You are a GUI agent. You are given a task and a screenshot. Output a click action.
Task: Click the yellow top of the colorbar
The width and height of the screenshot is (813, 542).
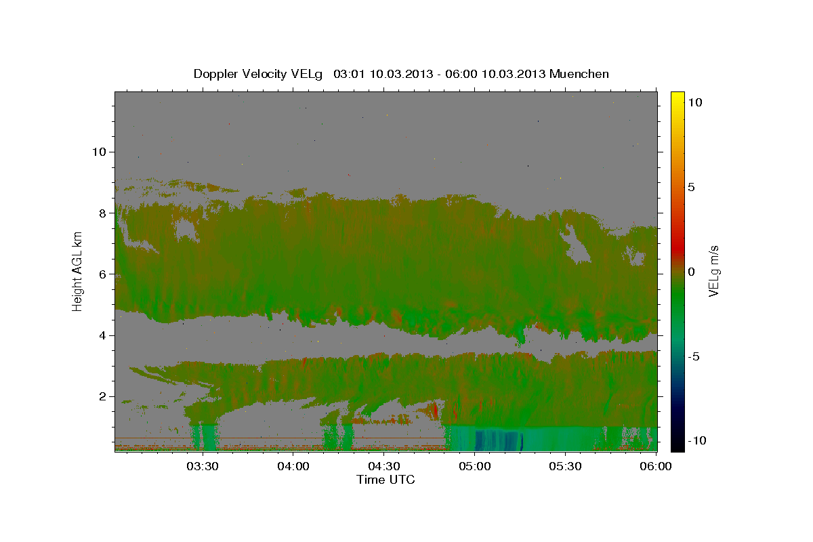(x=677, y=98)
